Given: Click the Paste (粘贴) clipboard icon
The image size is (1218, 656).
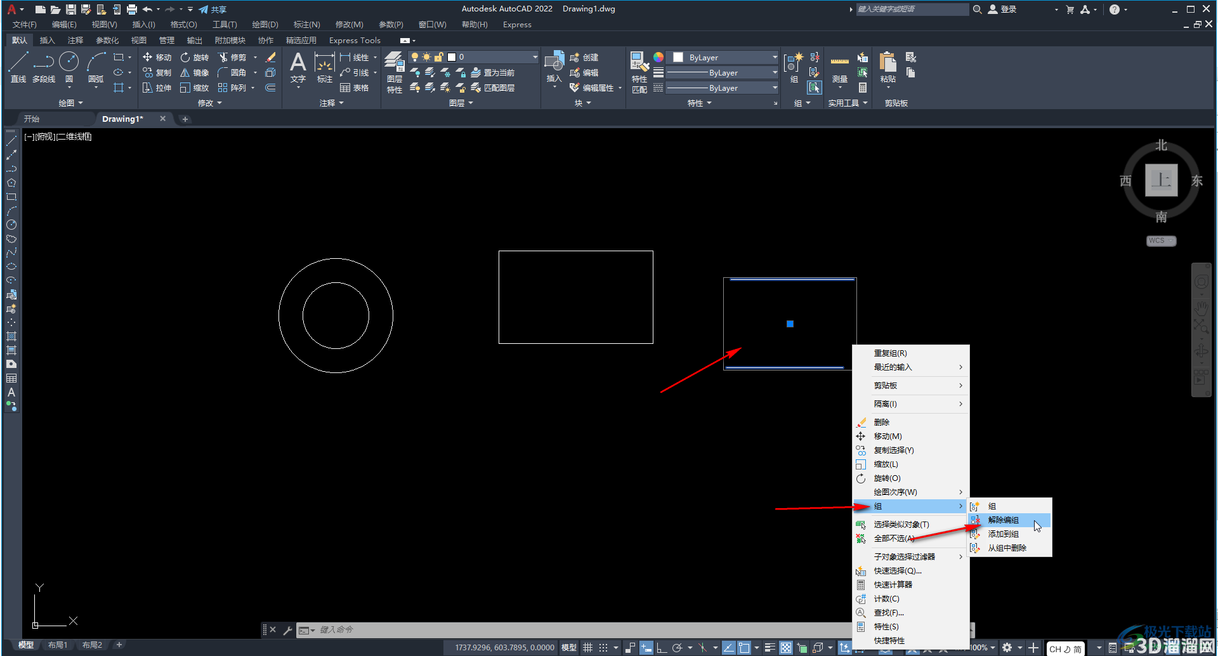Looking at the screenshot, I should [888, 69].
